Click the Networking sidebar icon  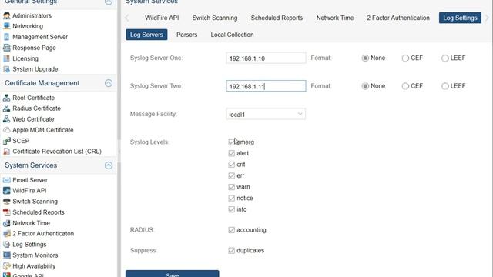(7, 26)
